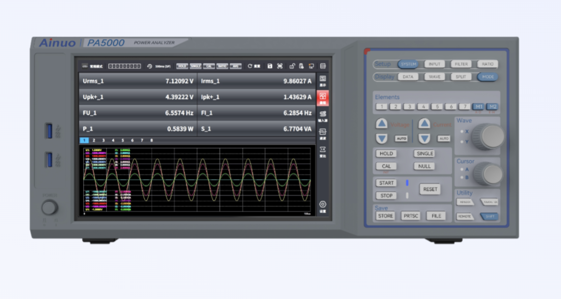Select SYSTEM in the Setup row
This screenshot has height=299, width=561.
[408, 64]
